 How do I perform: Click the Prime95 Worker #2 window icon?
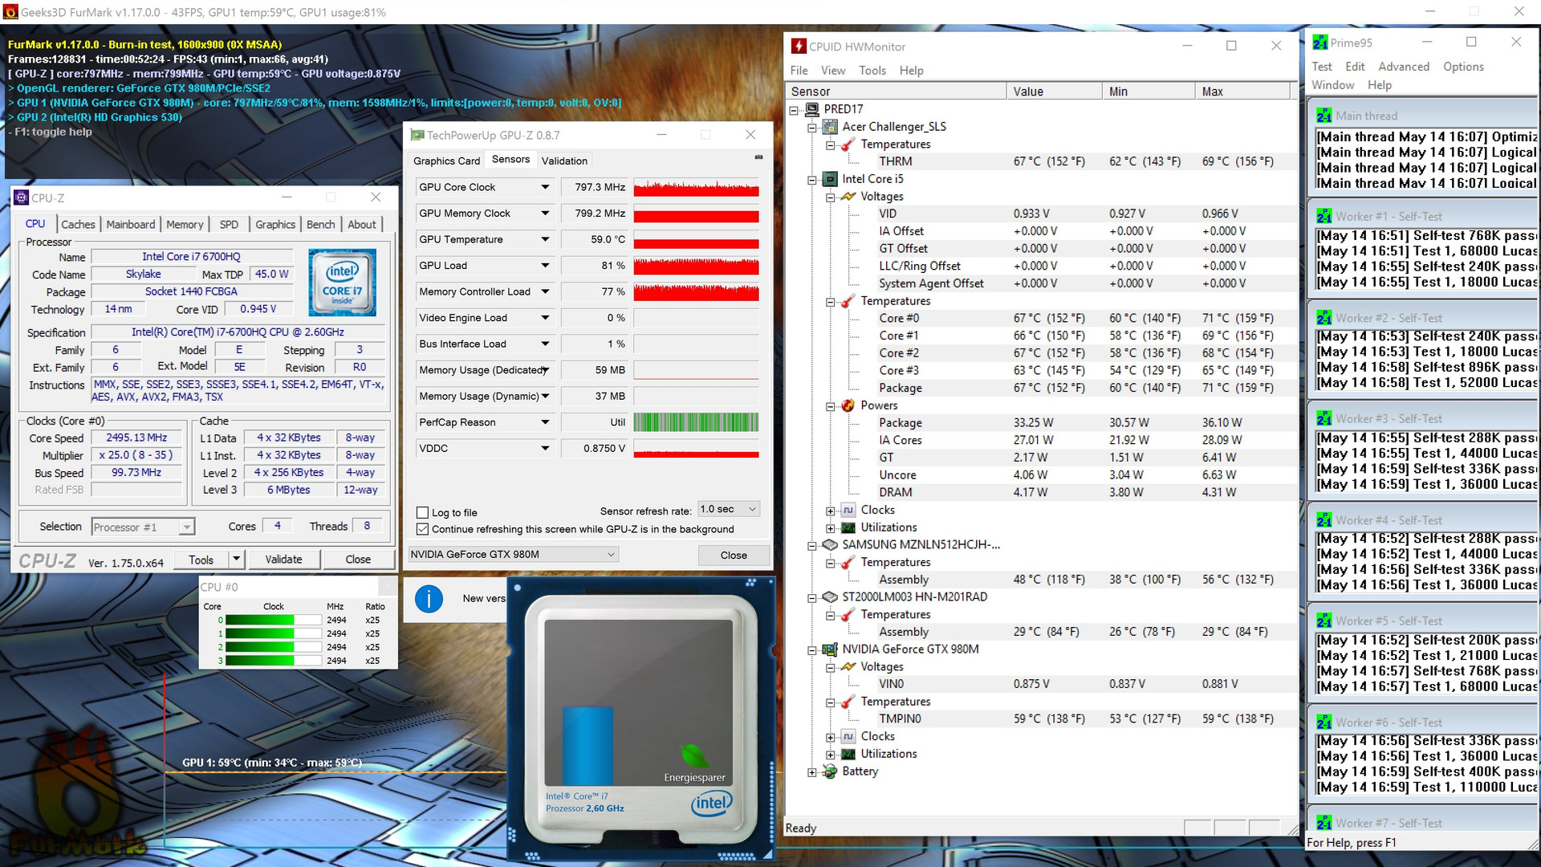pyautogui.click(x=1323, y=319)
